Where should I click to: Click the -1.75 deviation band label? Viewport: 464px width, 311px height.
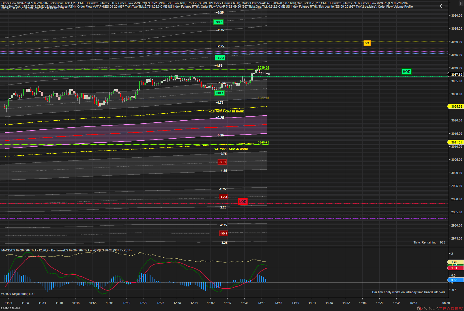pos(222,189)
